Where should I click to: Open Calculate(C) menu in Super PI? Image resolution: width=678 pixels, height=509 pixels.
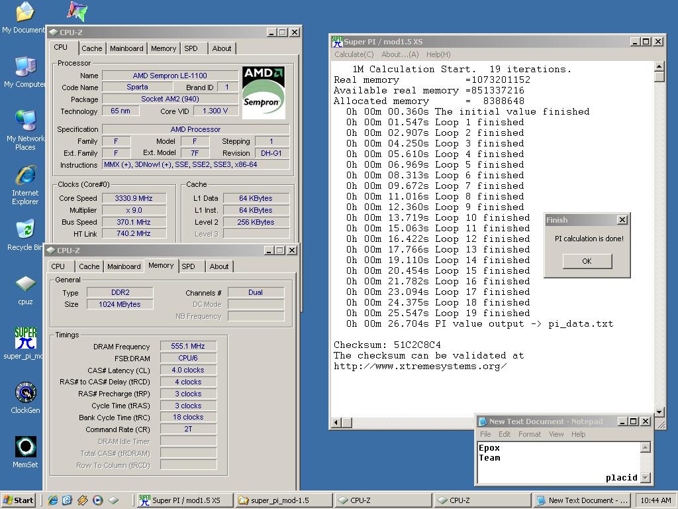(354, 54)
